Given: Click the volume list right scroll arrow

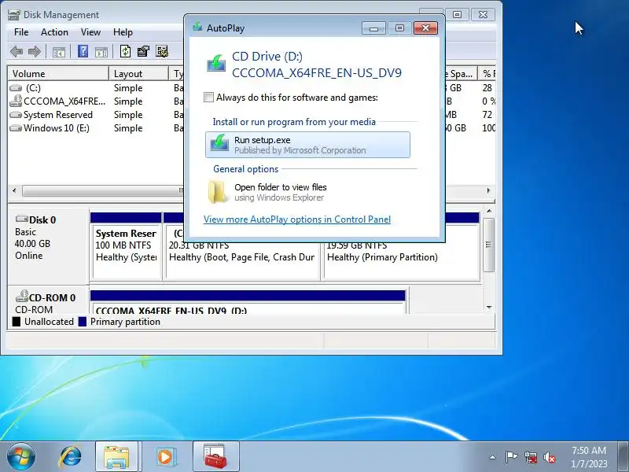Looking at the screenshot, I should pos(488,190).
